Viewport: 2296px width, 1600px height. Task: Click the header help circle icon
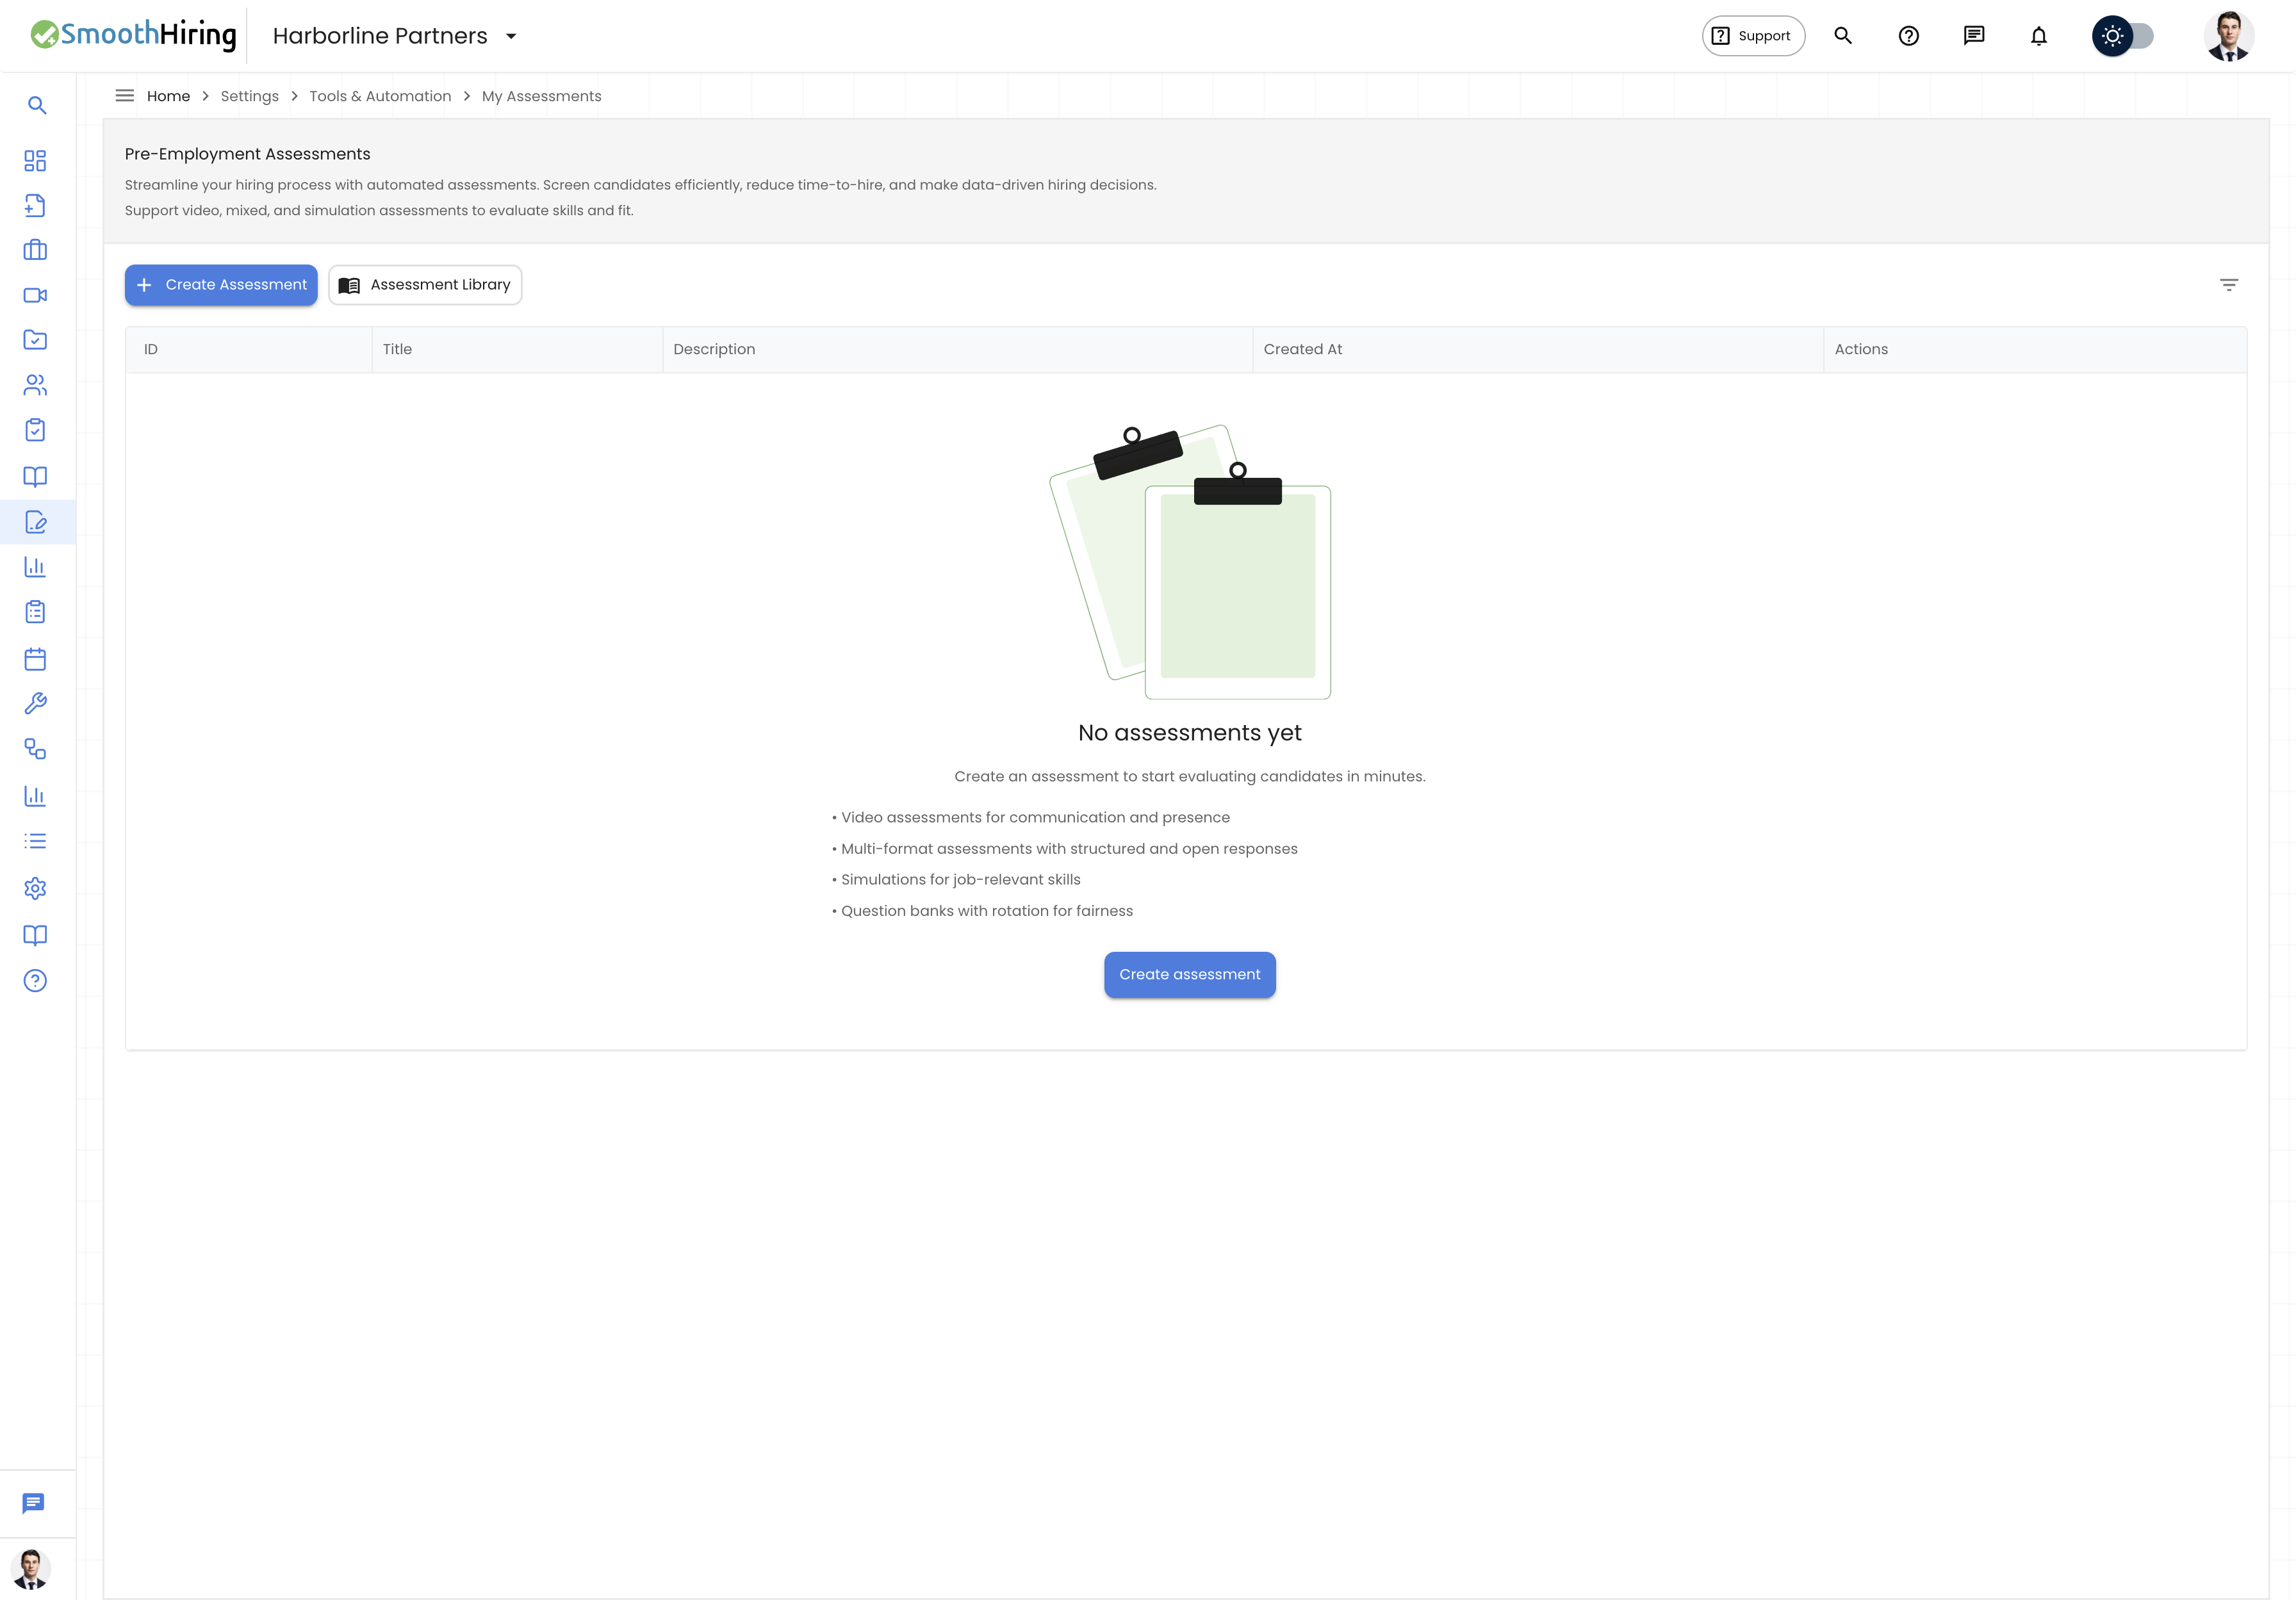point(1909,36)
